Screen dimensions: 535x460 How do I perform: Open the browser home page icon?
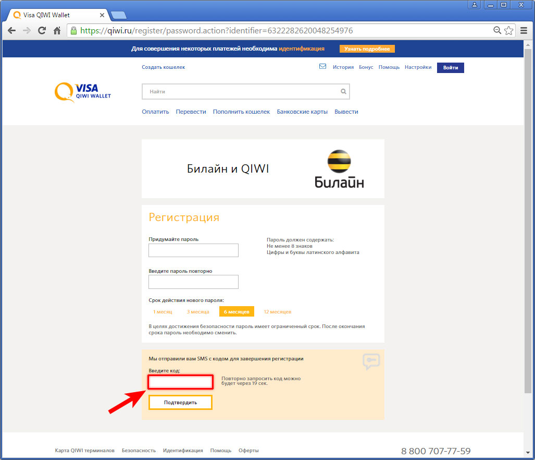(57, 31)
